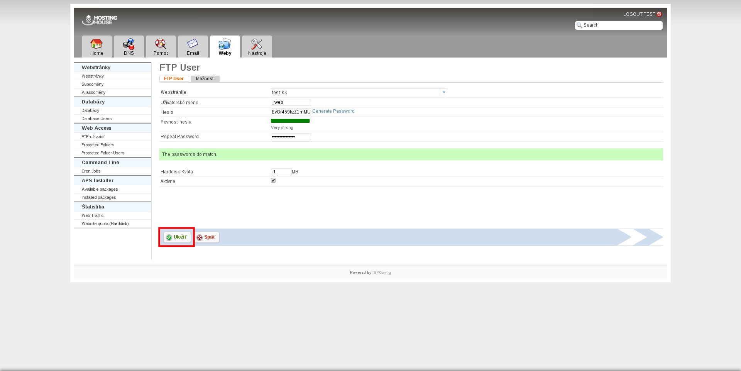Open Cron Jobs in sidebar
741x371 pixels.
click(x=91, y=171)
